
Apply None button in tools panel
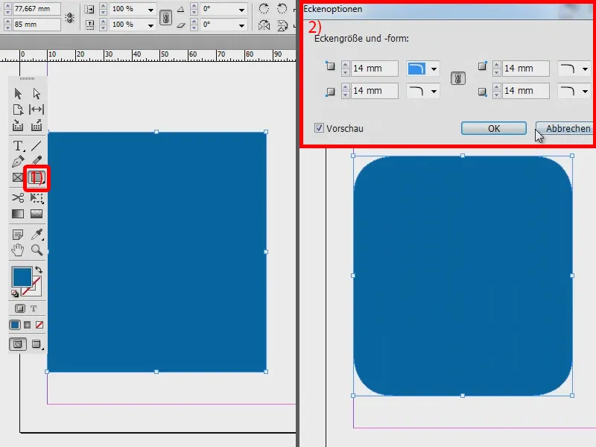(x=39, y=325)
